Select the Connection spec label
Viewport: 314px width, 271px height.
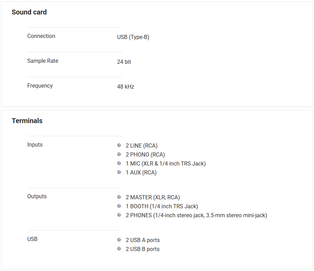coord(41,36)
